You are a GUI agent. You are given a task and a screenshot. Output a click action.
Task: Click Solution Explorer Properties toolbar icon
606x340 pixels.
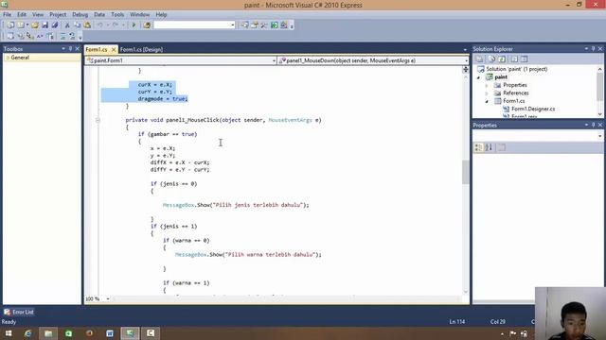(479, 59)
